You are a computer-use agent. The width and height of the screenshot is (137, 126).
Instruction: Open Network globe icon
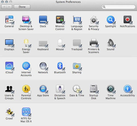[43, 65]
